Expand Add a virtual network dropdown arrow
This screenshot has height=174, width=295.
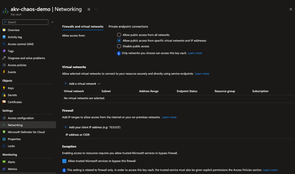(x=99, y=84)
